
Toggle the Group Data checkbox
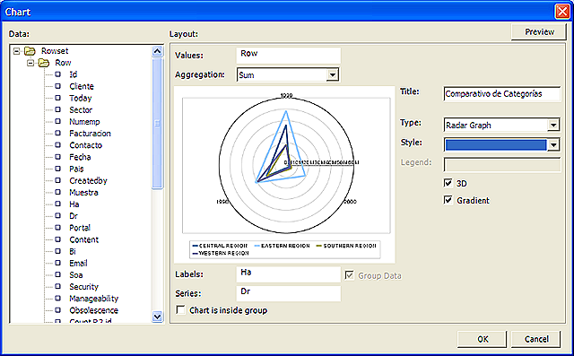[x=349, y=275]
